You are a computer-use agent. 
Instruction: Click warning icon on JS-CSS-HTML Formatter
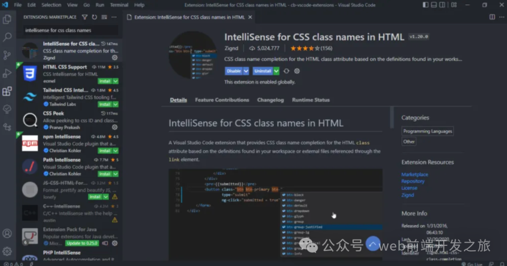(115, 197)
